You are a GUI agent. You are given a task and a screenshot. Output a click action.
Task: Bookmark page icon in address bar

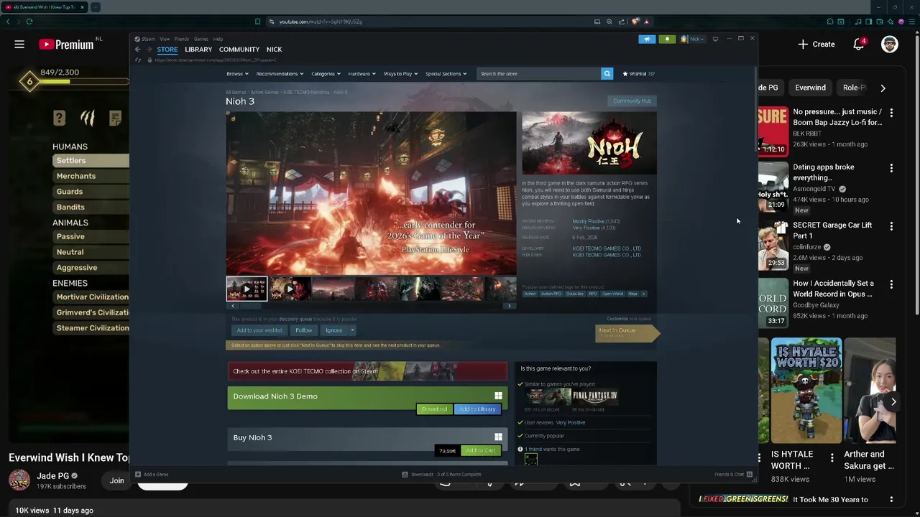[257, 22]
